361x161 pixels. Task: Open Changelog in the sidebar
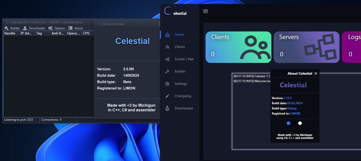(183, 96)
